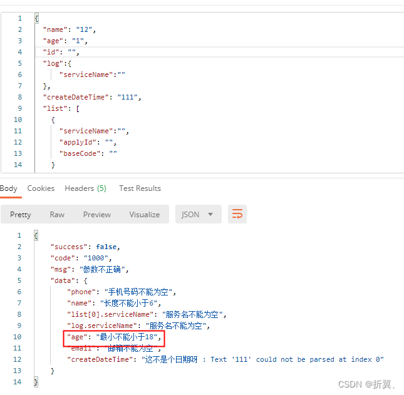This screenshot has width=404, height=395.
Task: Click the "name": "长度不能小于6" line
Action: [x=114, y=303]
